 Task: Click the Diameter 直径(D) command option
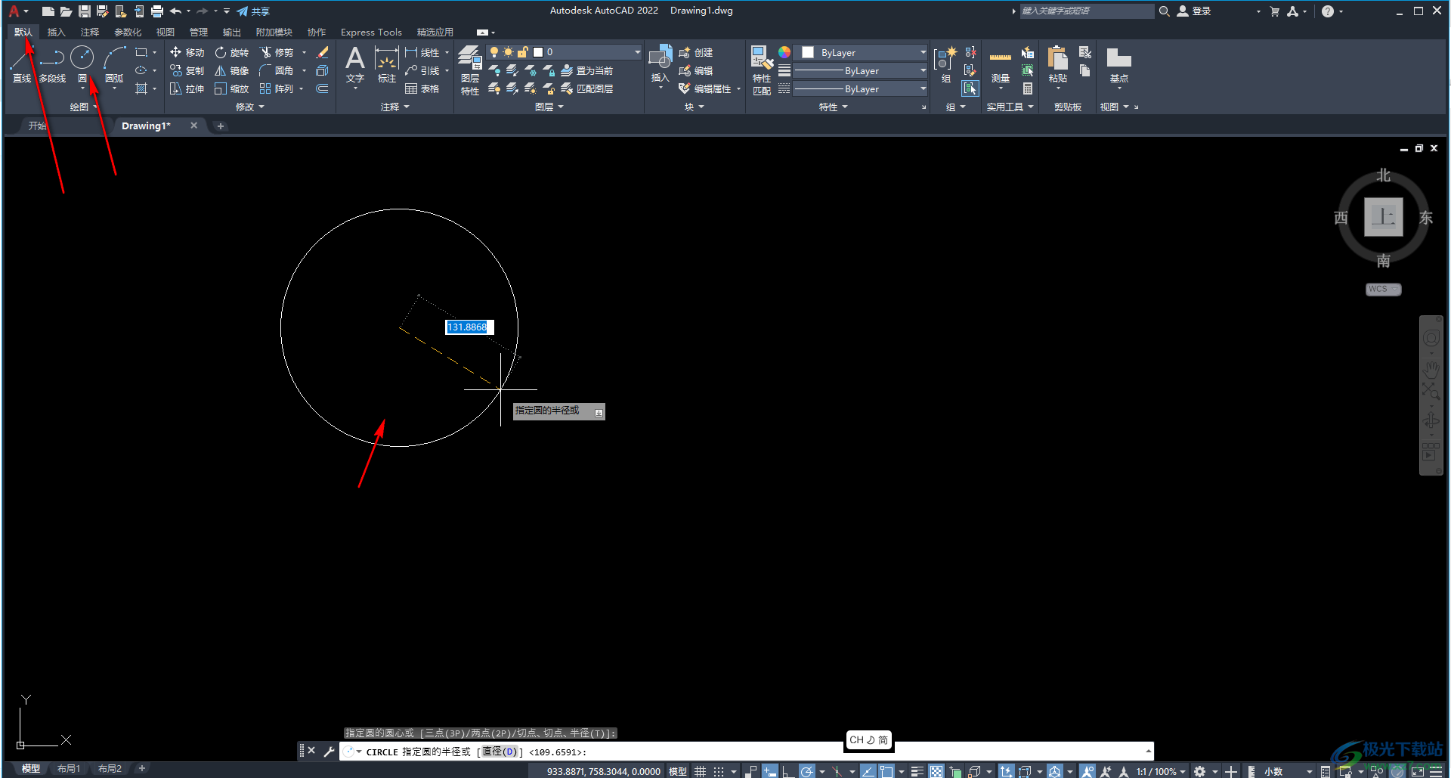point(500,752)
